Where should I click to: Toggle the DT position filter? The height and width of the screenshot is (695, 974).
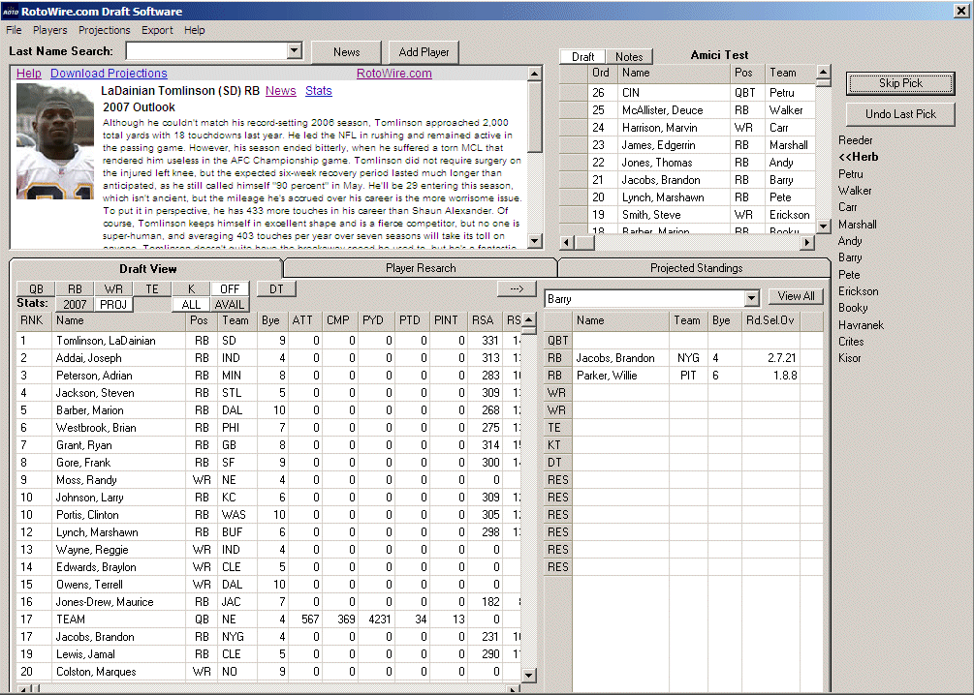(276, 289)
